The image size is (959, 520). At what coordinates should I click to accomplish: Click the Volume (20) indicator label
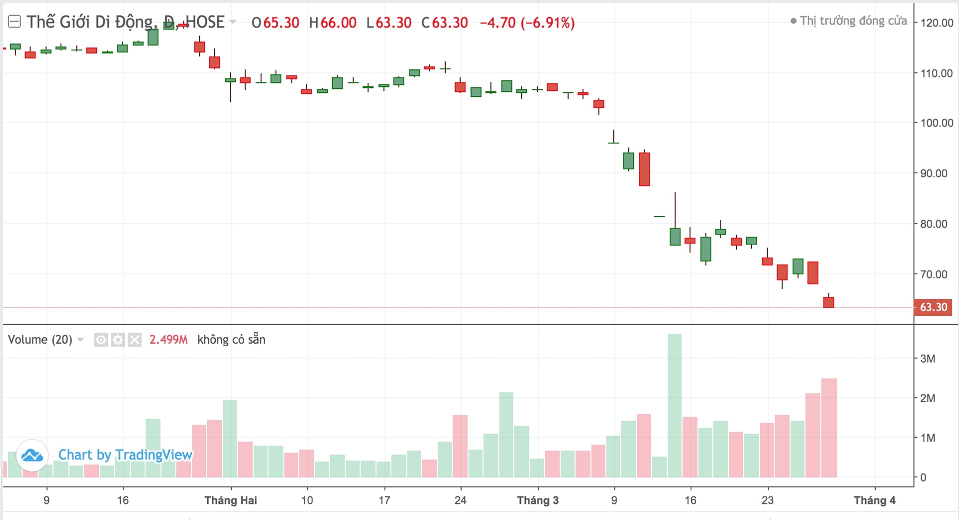[40, 340]
